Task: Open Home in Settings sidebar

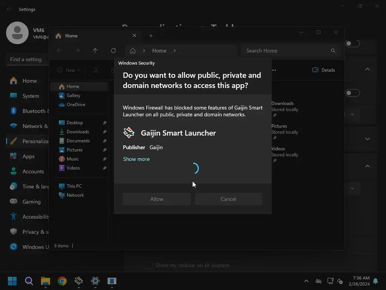Action: point(28,81)
